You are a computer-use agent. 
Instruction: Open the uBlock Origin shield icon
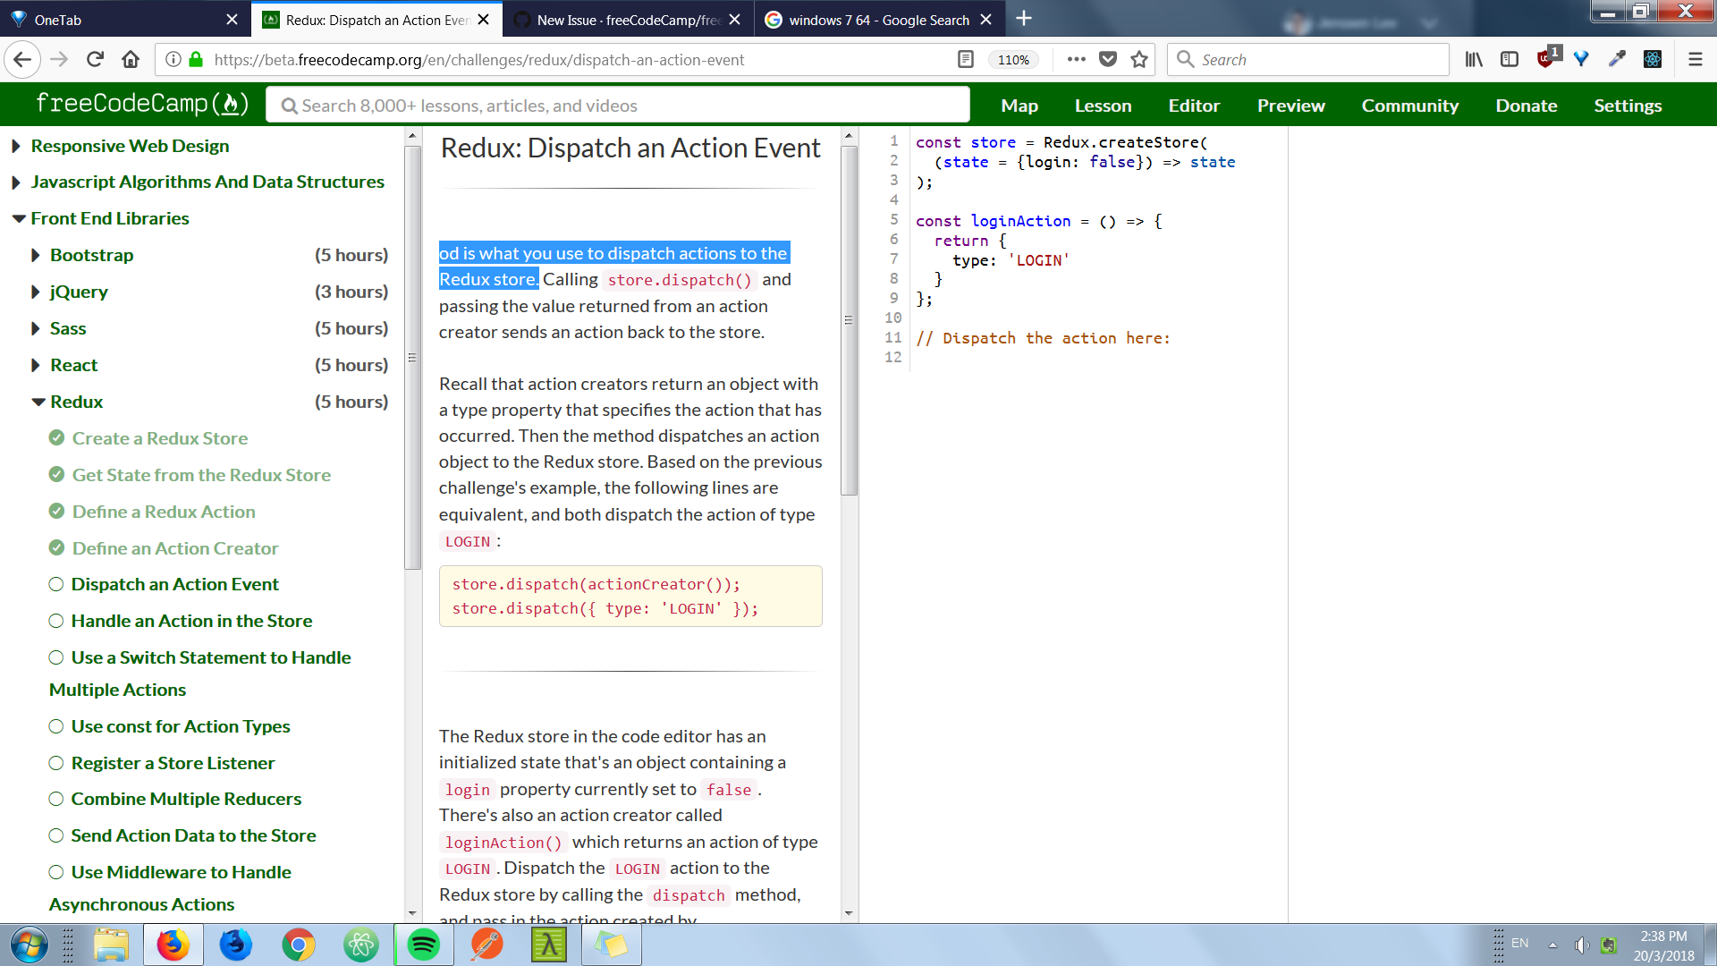(1544, 59)
